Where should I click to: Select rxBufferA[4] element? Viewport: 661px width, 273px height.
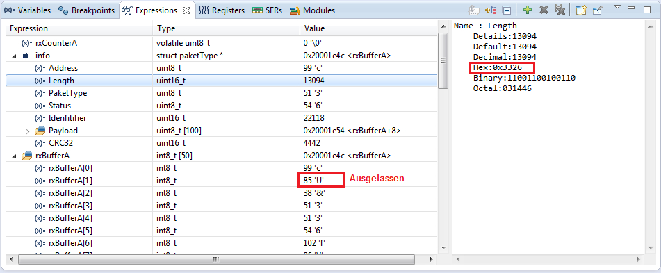(x=222, y=218)
